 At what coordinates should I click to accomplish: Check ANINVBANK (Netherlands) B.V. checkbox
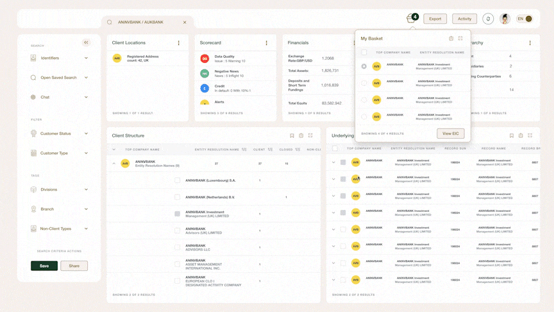(178, 197)
